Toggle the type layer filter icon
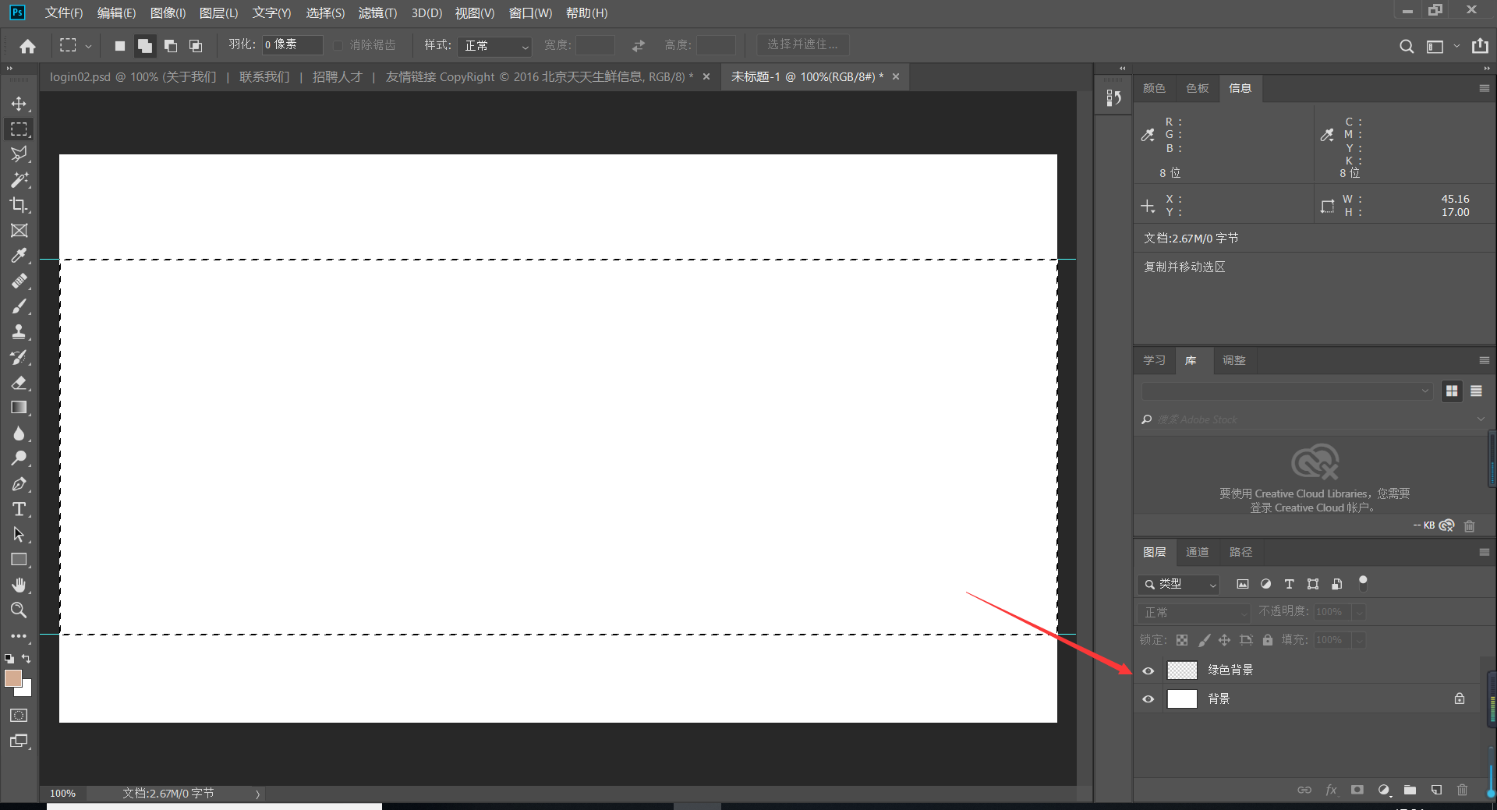This screenshot has height=810, width=1497. [x=1289, y=584]
